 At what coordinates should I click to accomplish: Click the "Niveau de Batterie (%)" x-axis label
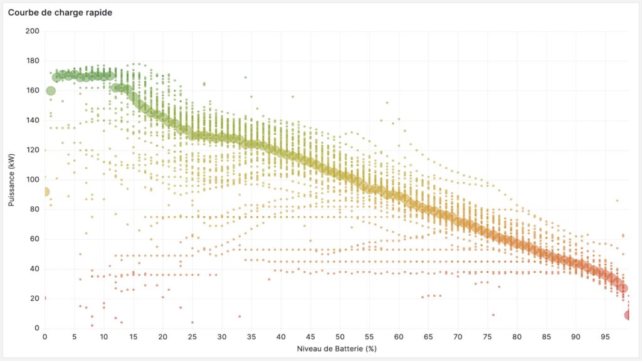coord(337,348)
